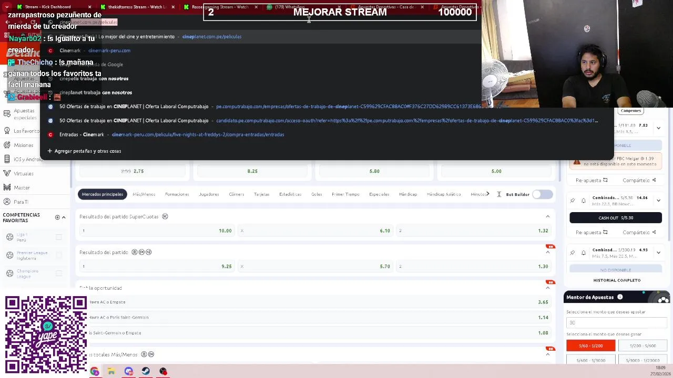Collapse Resultado del partido market
673x378 pixels.
coord(547,253)
